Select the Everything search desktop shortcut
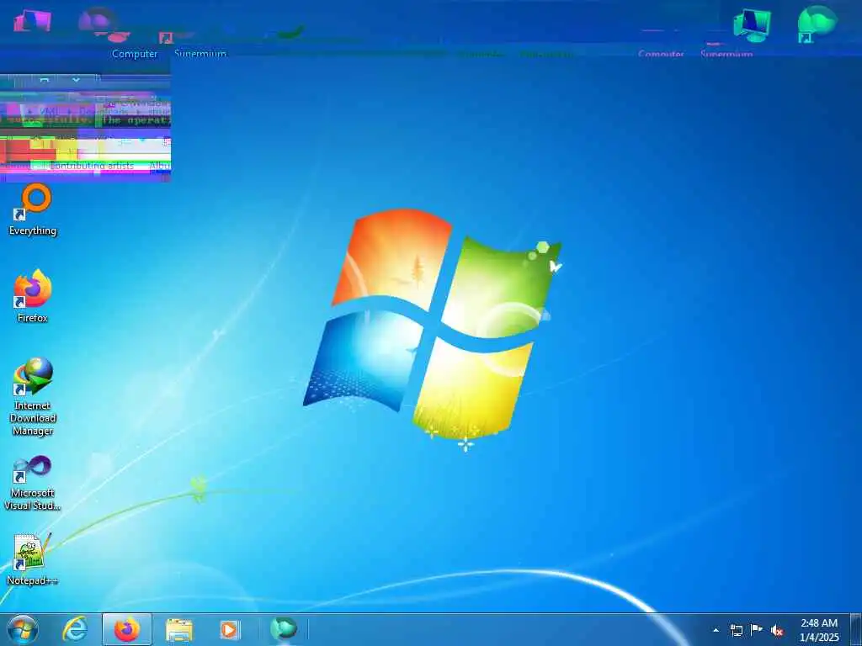 33,209
